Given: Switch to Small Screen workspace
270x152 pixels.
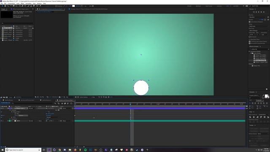Looking at the screenshot, I should (x=209, y=6).
